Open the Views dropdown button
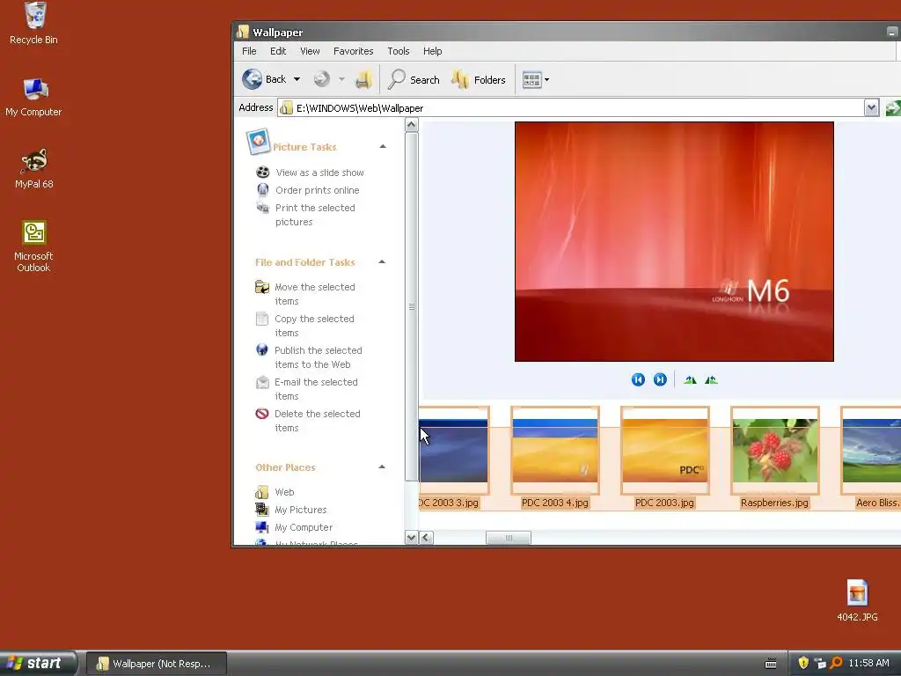The image size is (901, 676). 536,79
